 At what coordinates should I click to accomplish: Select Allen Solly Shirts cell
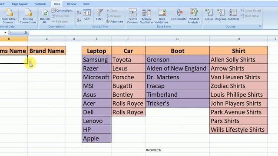(238, 60)
